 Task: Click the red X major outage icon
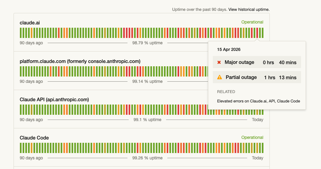click(x=219, y=62)
